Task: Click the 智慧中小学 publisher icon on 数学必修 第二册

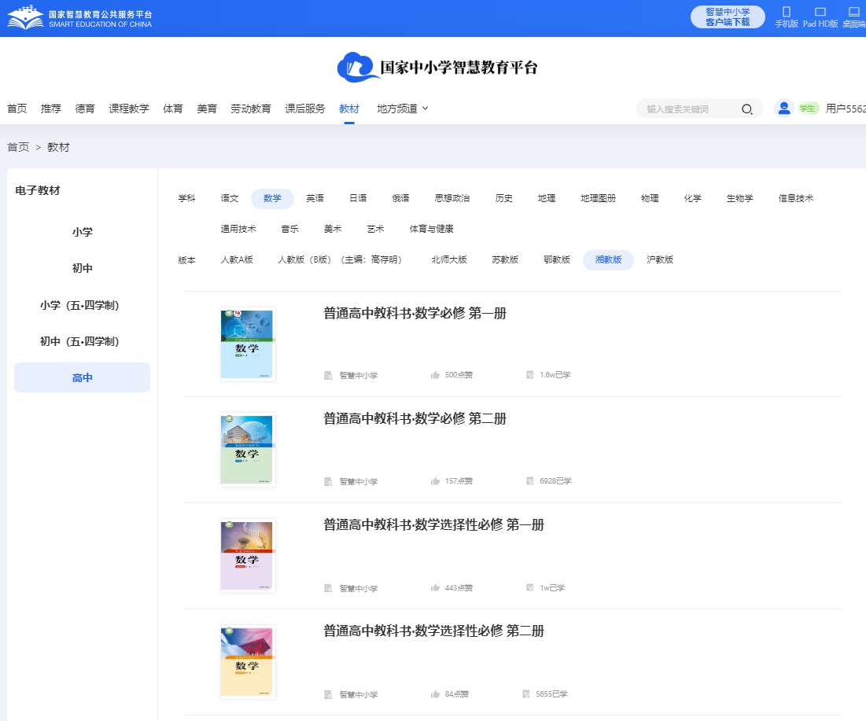Action: click(x=328, y=481)
